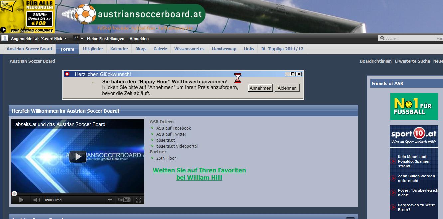Image resolution: width=443 pixels, height=219 pixels.
Task: Click the austriansoccerboard.at logo
Action: [133, 14]
